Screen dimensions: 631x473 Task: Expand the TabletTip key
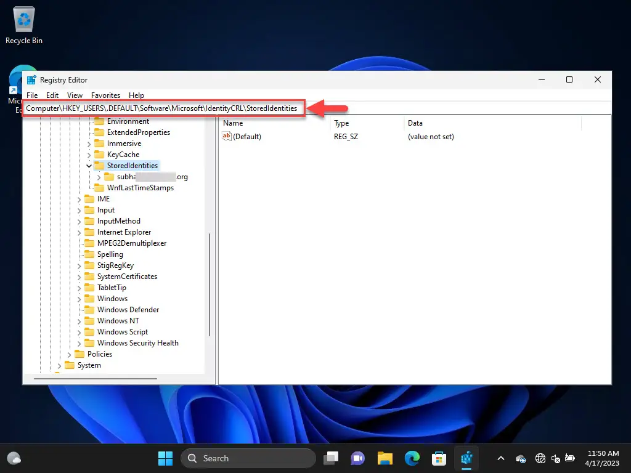pyautogui.click(x=79, y=288)
